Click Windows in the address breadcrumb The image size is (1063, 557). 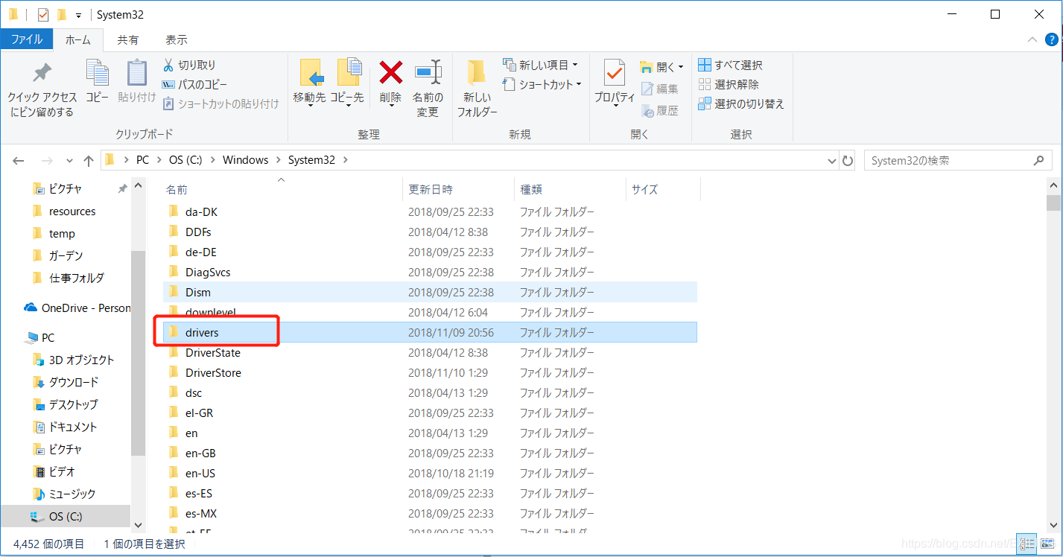coord(245,160)
